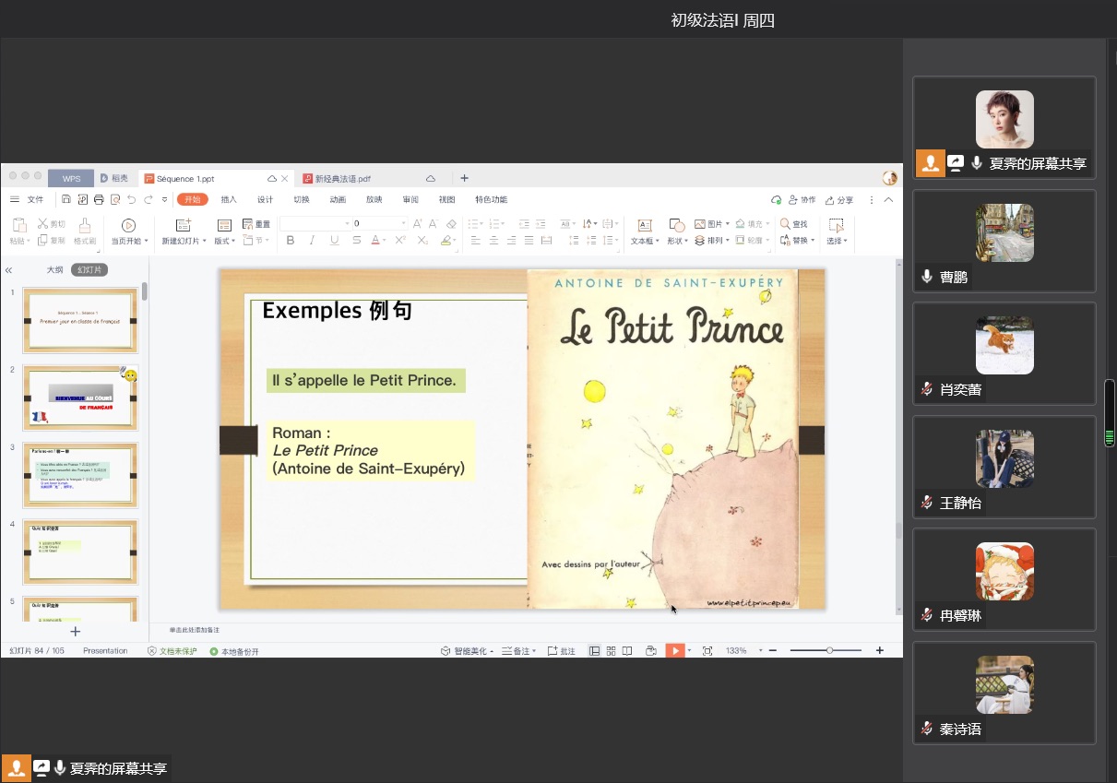Viewport: 1117px width, 783px height.
Task: Open the font size dropdown
Action: (x=403, y=223)
